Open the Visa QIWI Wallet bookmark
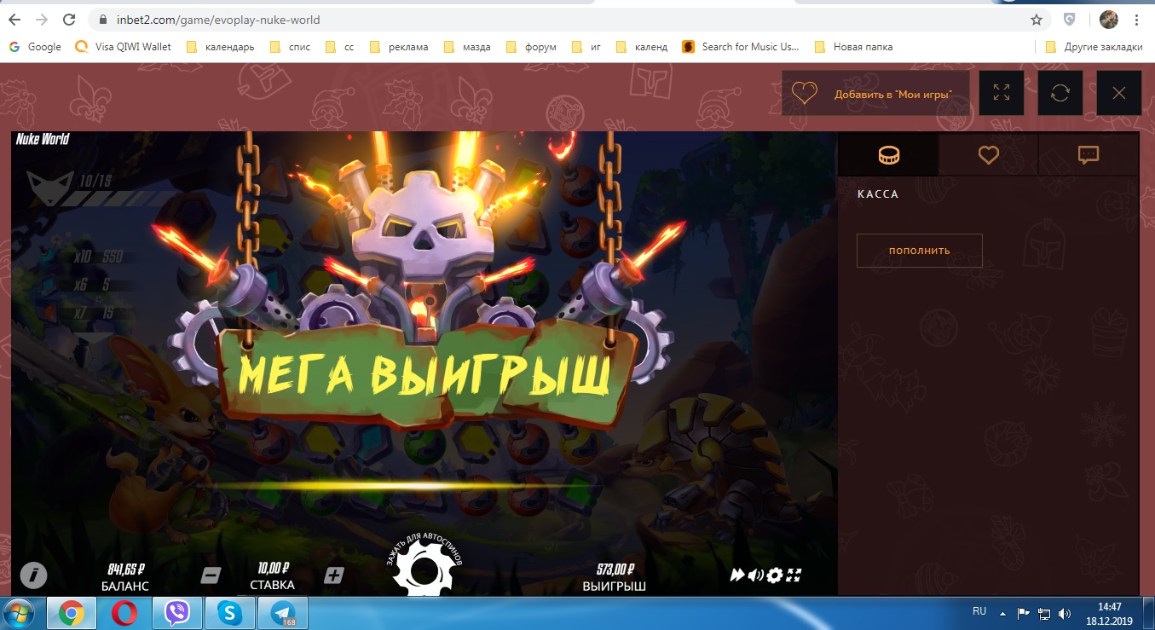The image size is (1155, 630). click(x=124, y=47)
